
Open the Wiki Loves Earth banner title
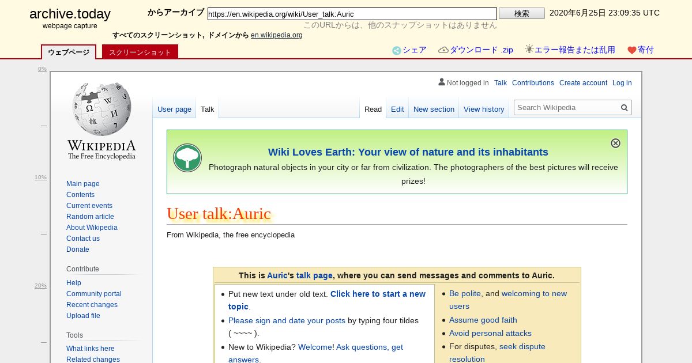(x=408, y=152)
